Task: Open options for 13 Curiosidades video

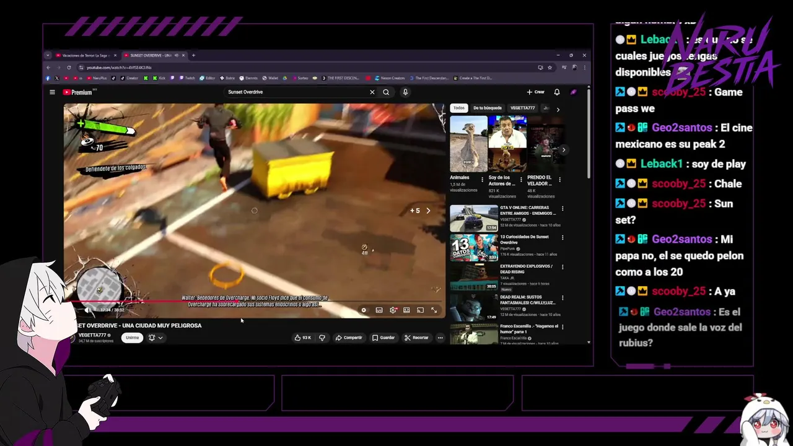Action: (x=563, y=237)
